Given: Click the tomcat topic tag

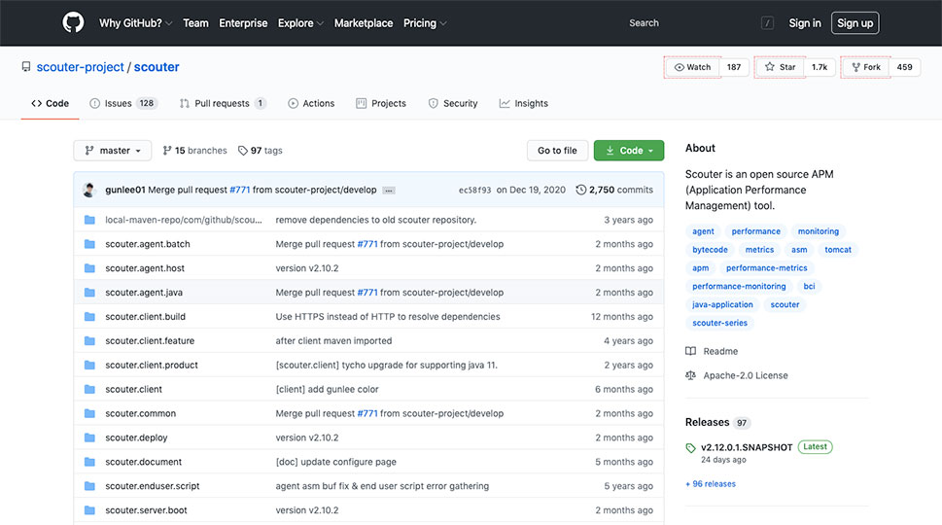Looking at the screenshot, I should (837, 250).
